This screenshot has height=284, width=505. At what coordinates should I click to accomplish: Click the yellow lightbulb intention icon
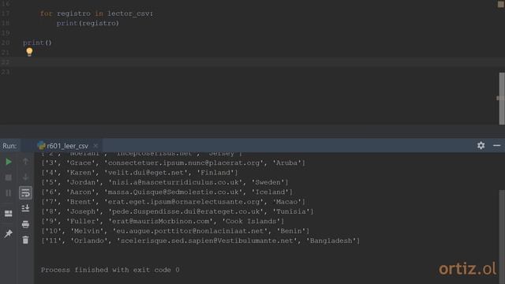(x=29, y=51)
